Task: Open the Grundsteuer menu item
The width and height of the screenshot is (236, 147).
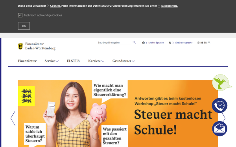Action: 122,61
